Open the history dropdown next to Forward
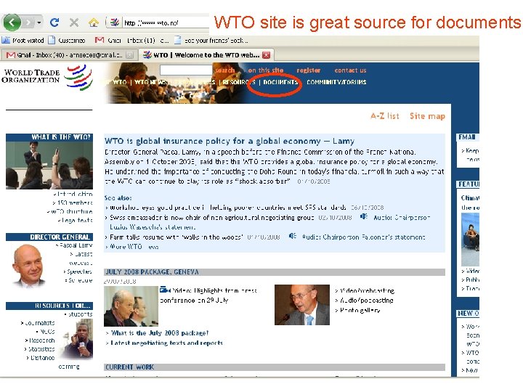Screen dimensions: 523x392 (x=39, y=23)
